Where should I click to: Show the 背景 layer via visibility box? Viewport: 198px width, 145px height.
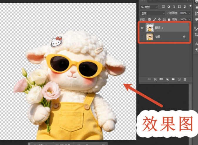point(142,37)
